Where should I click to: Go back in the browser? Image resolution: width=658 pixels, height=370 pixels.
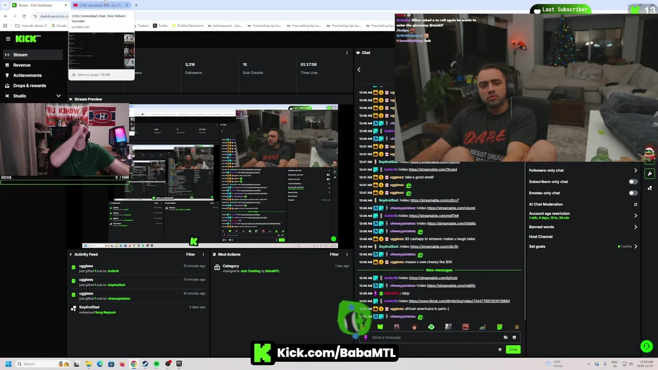[x=5, y=16]
